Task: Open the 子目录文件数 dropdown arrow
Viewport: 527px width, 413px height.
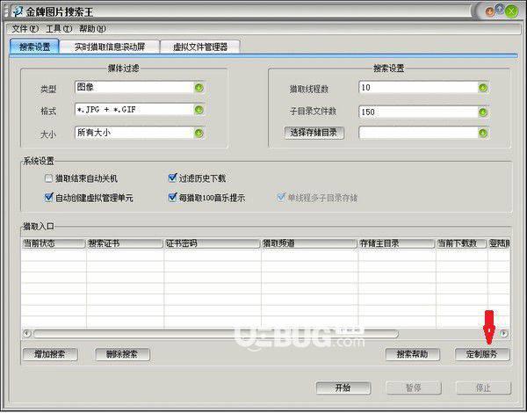Action: (483, 112)
